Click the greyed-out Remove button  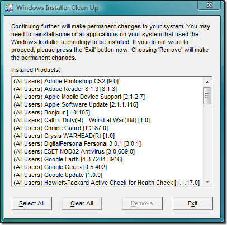pos(142,203)
